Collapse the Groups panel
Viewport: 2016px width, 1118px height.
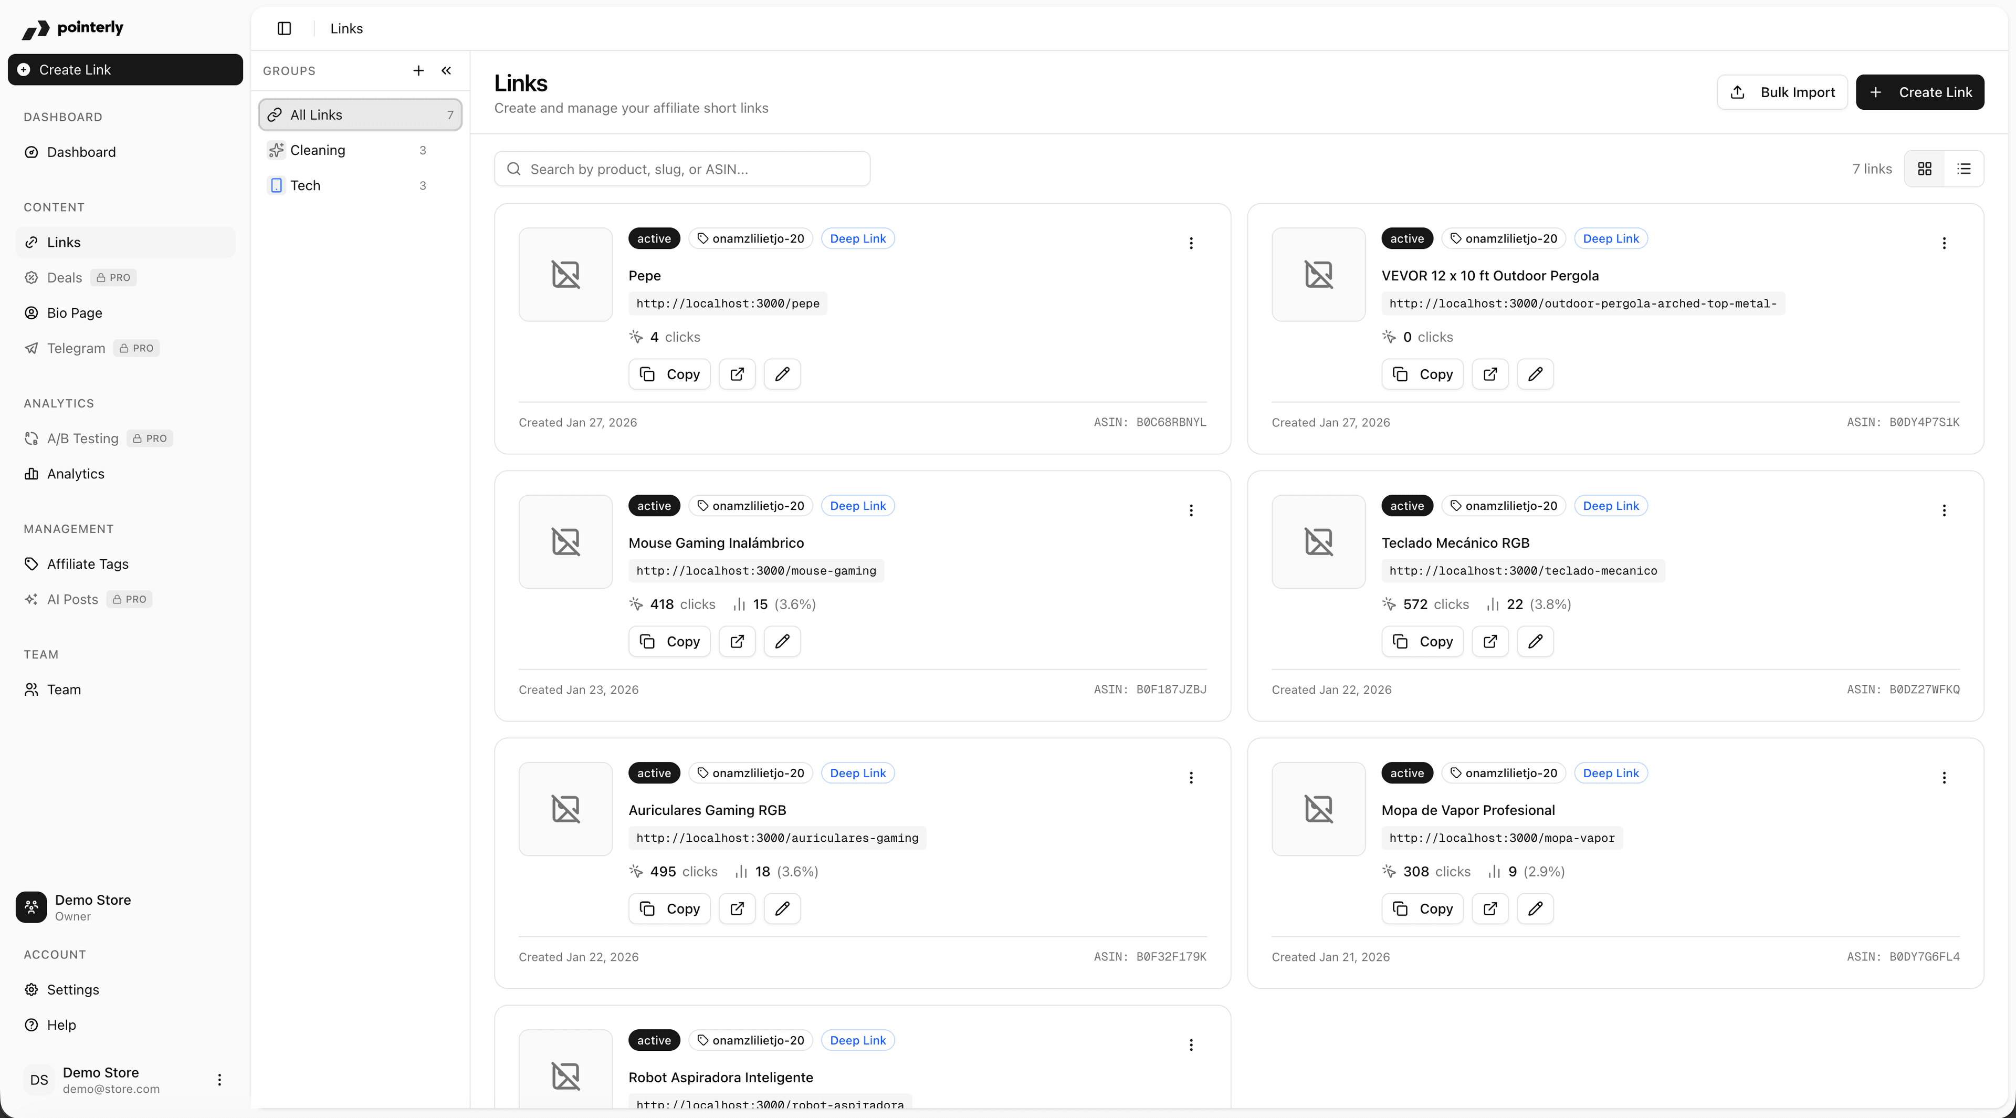tap(446, 70)
